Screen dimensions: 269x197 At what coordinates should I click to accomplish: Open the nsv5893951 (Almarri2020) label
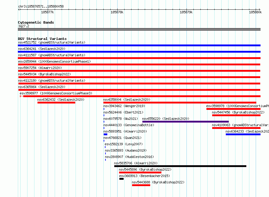coord(125,131)
